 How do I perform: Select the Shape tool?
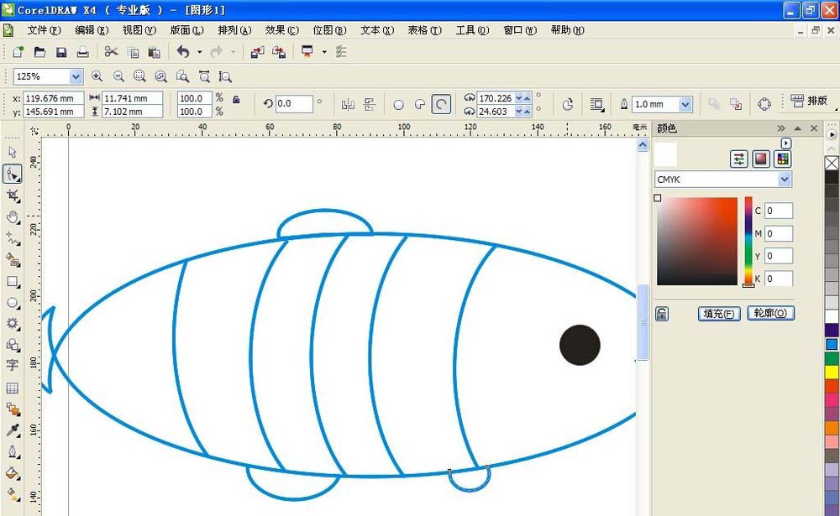[12, 174]
